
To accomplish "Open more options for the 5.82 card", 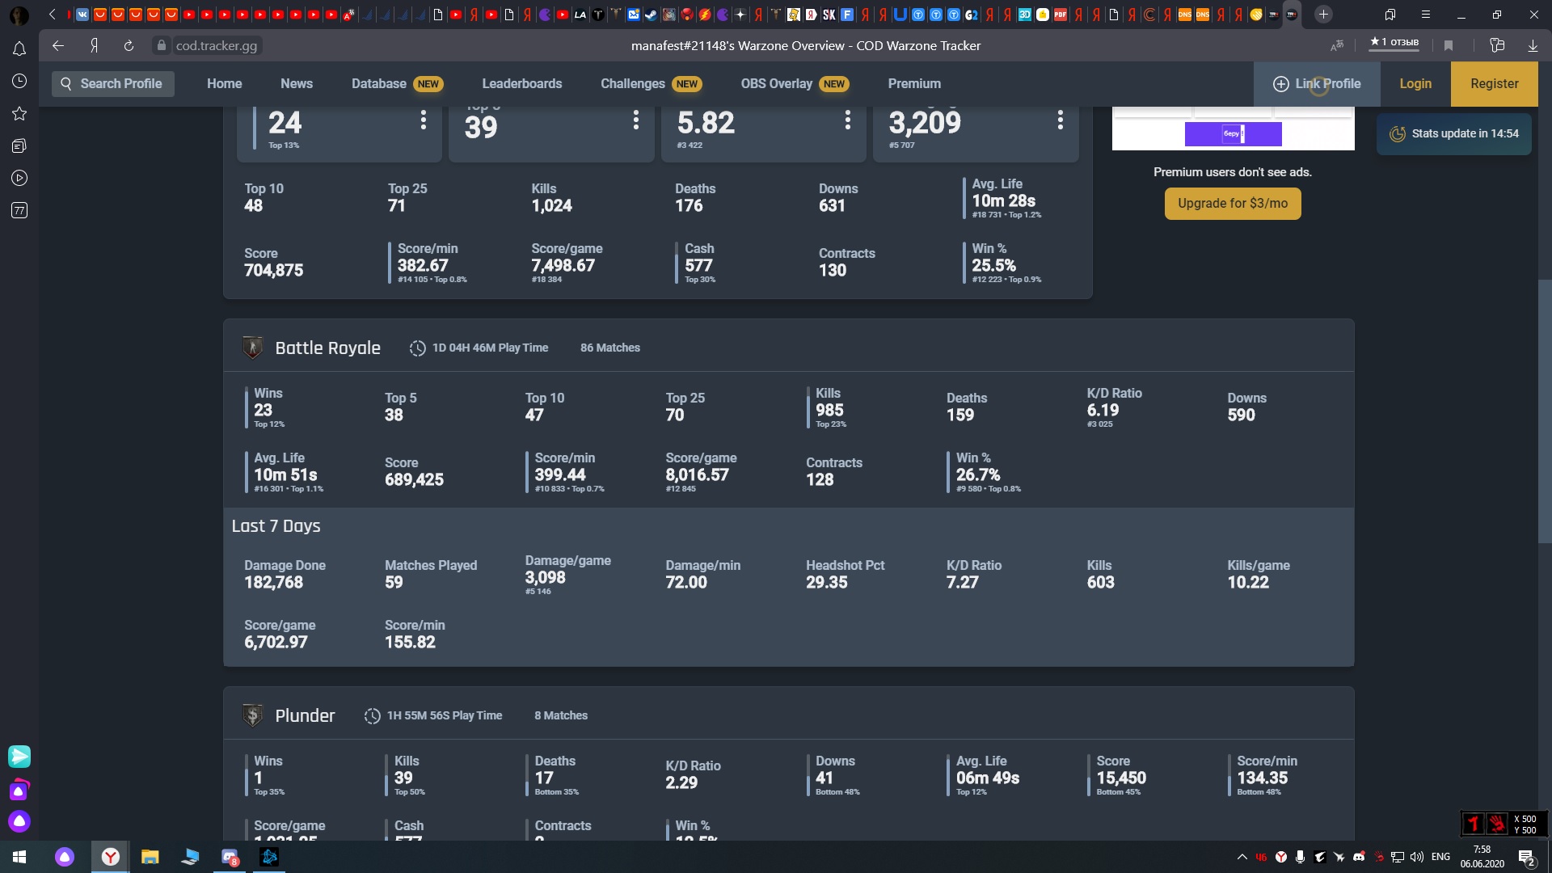I will (x=847, y=120).
